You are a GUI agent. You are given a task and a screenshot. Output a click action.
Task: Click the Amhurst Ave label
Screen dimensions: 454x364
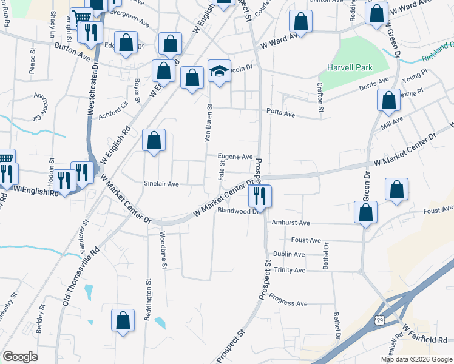291,223
